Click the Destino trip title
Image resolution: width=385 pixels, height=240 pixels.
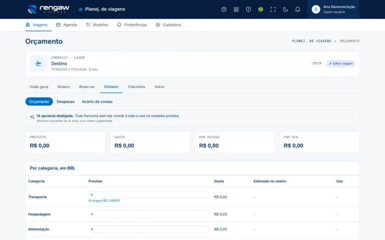pyautogui.click(x=59, y=63)
